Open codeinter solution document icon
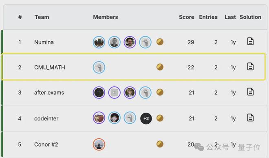The image size is (269, 158). tap(250, 118)
